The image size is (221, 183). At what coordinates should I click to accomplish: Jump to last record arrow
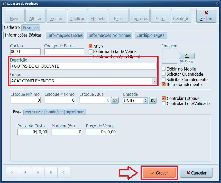point(51,172)
